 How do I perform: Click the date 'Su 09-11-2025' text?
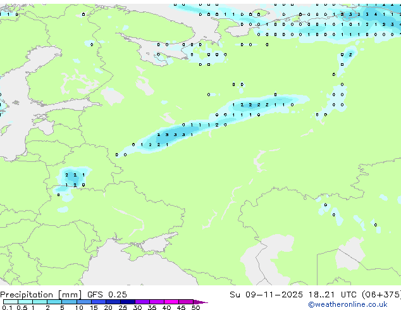tap(266, 295)
